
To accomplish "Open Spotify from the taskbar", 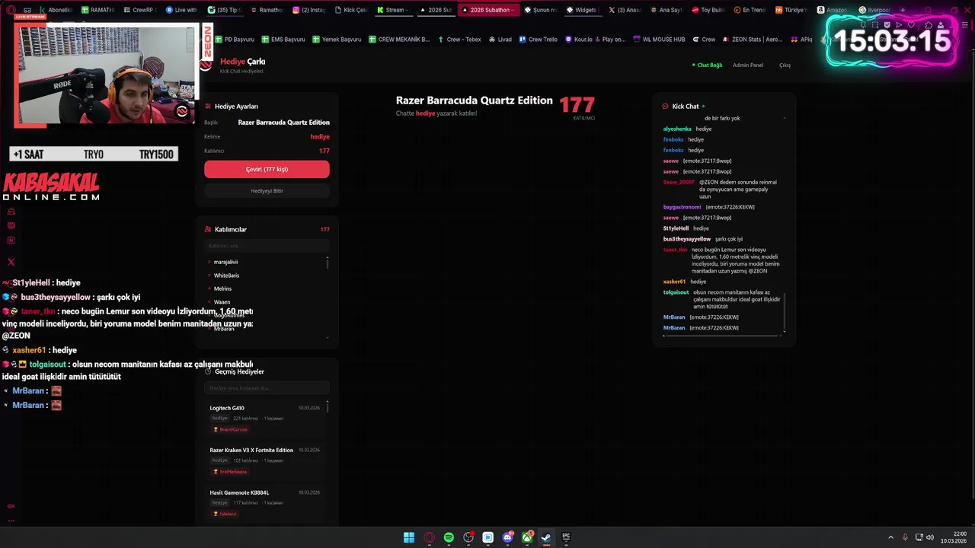I will coord(449,537).
